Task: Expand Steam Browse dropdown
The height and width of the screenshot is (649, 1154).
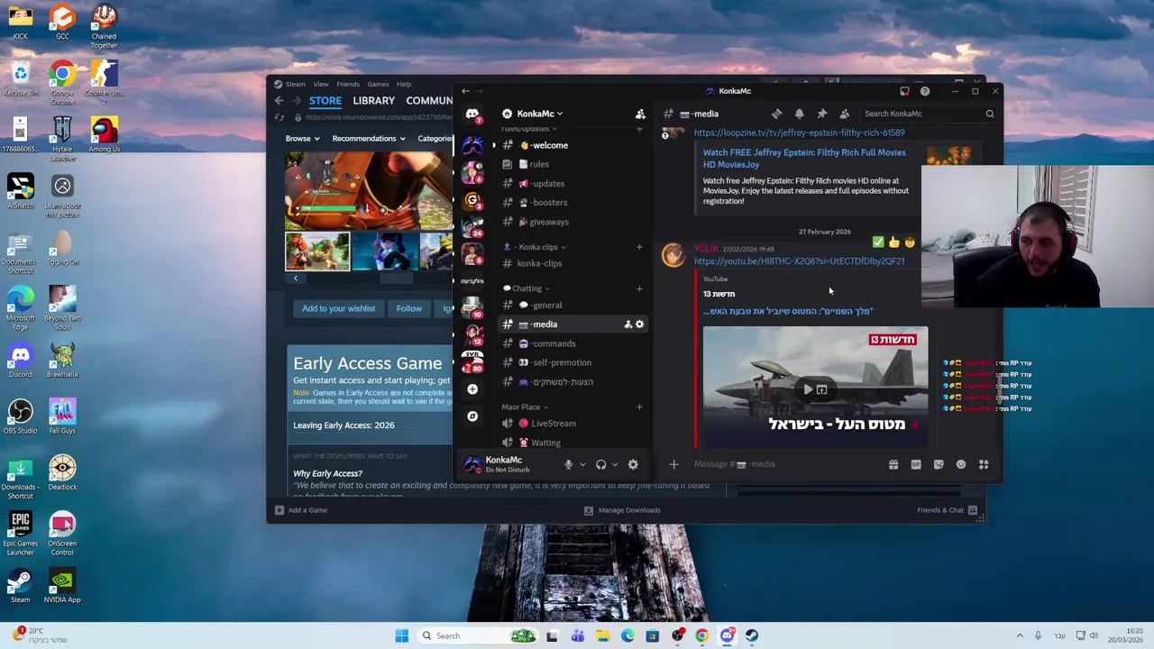Action: 302,139
